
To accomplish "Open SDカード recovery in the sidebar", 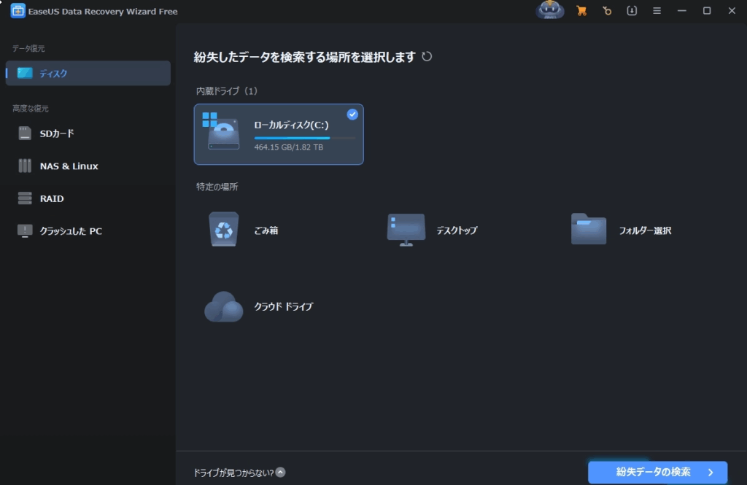I will pyautogui.click(x=88, y=133).
